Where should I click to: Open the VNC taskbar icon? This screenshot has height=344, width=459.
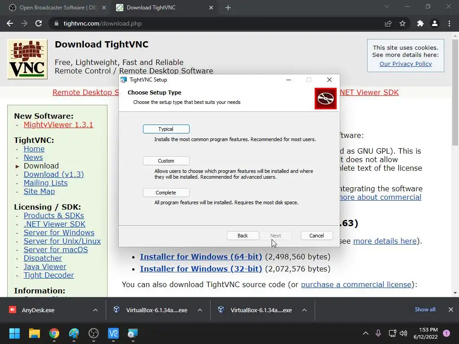(113, 333)
